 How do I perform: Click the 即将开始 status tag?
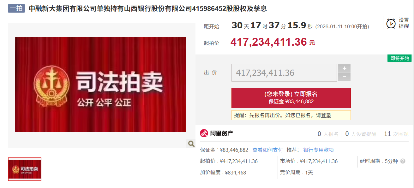click(399, 58)
